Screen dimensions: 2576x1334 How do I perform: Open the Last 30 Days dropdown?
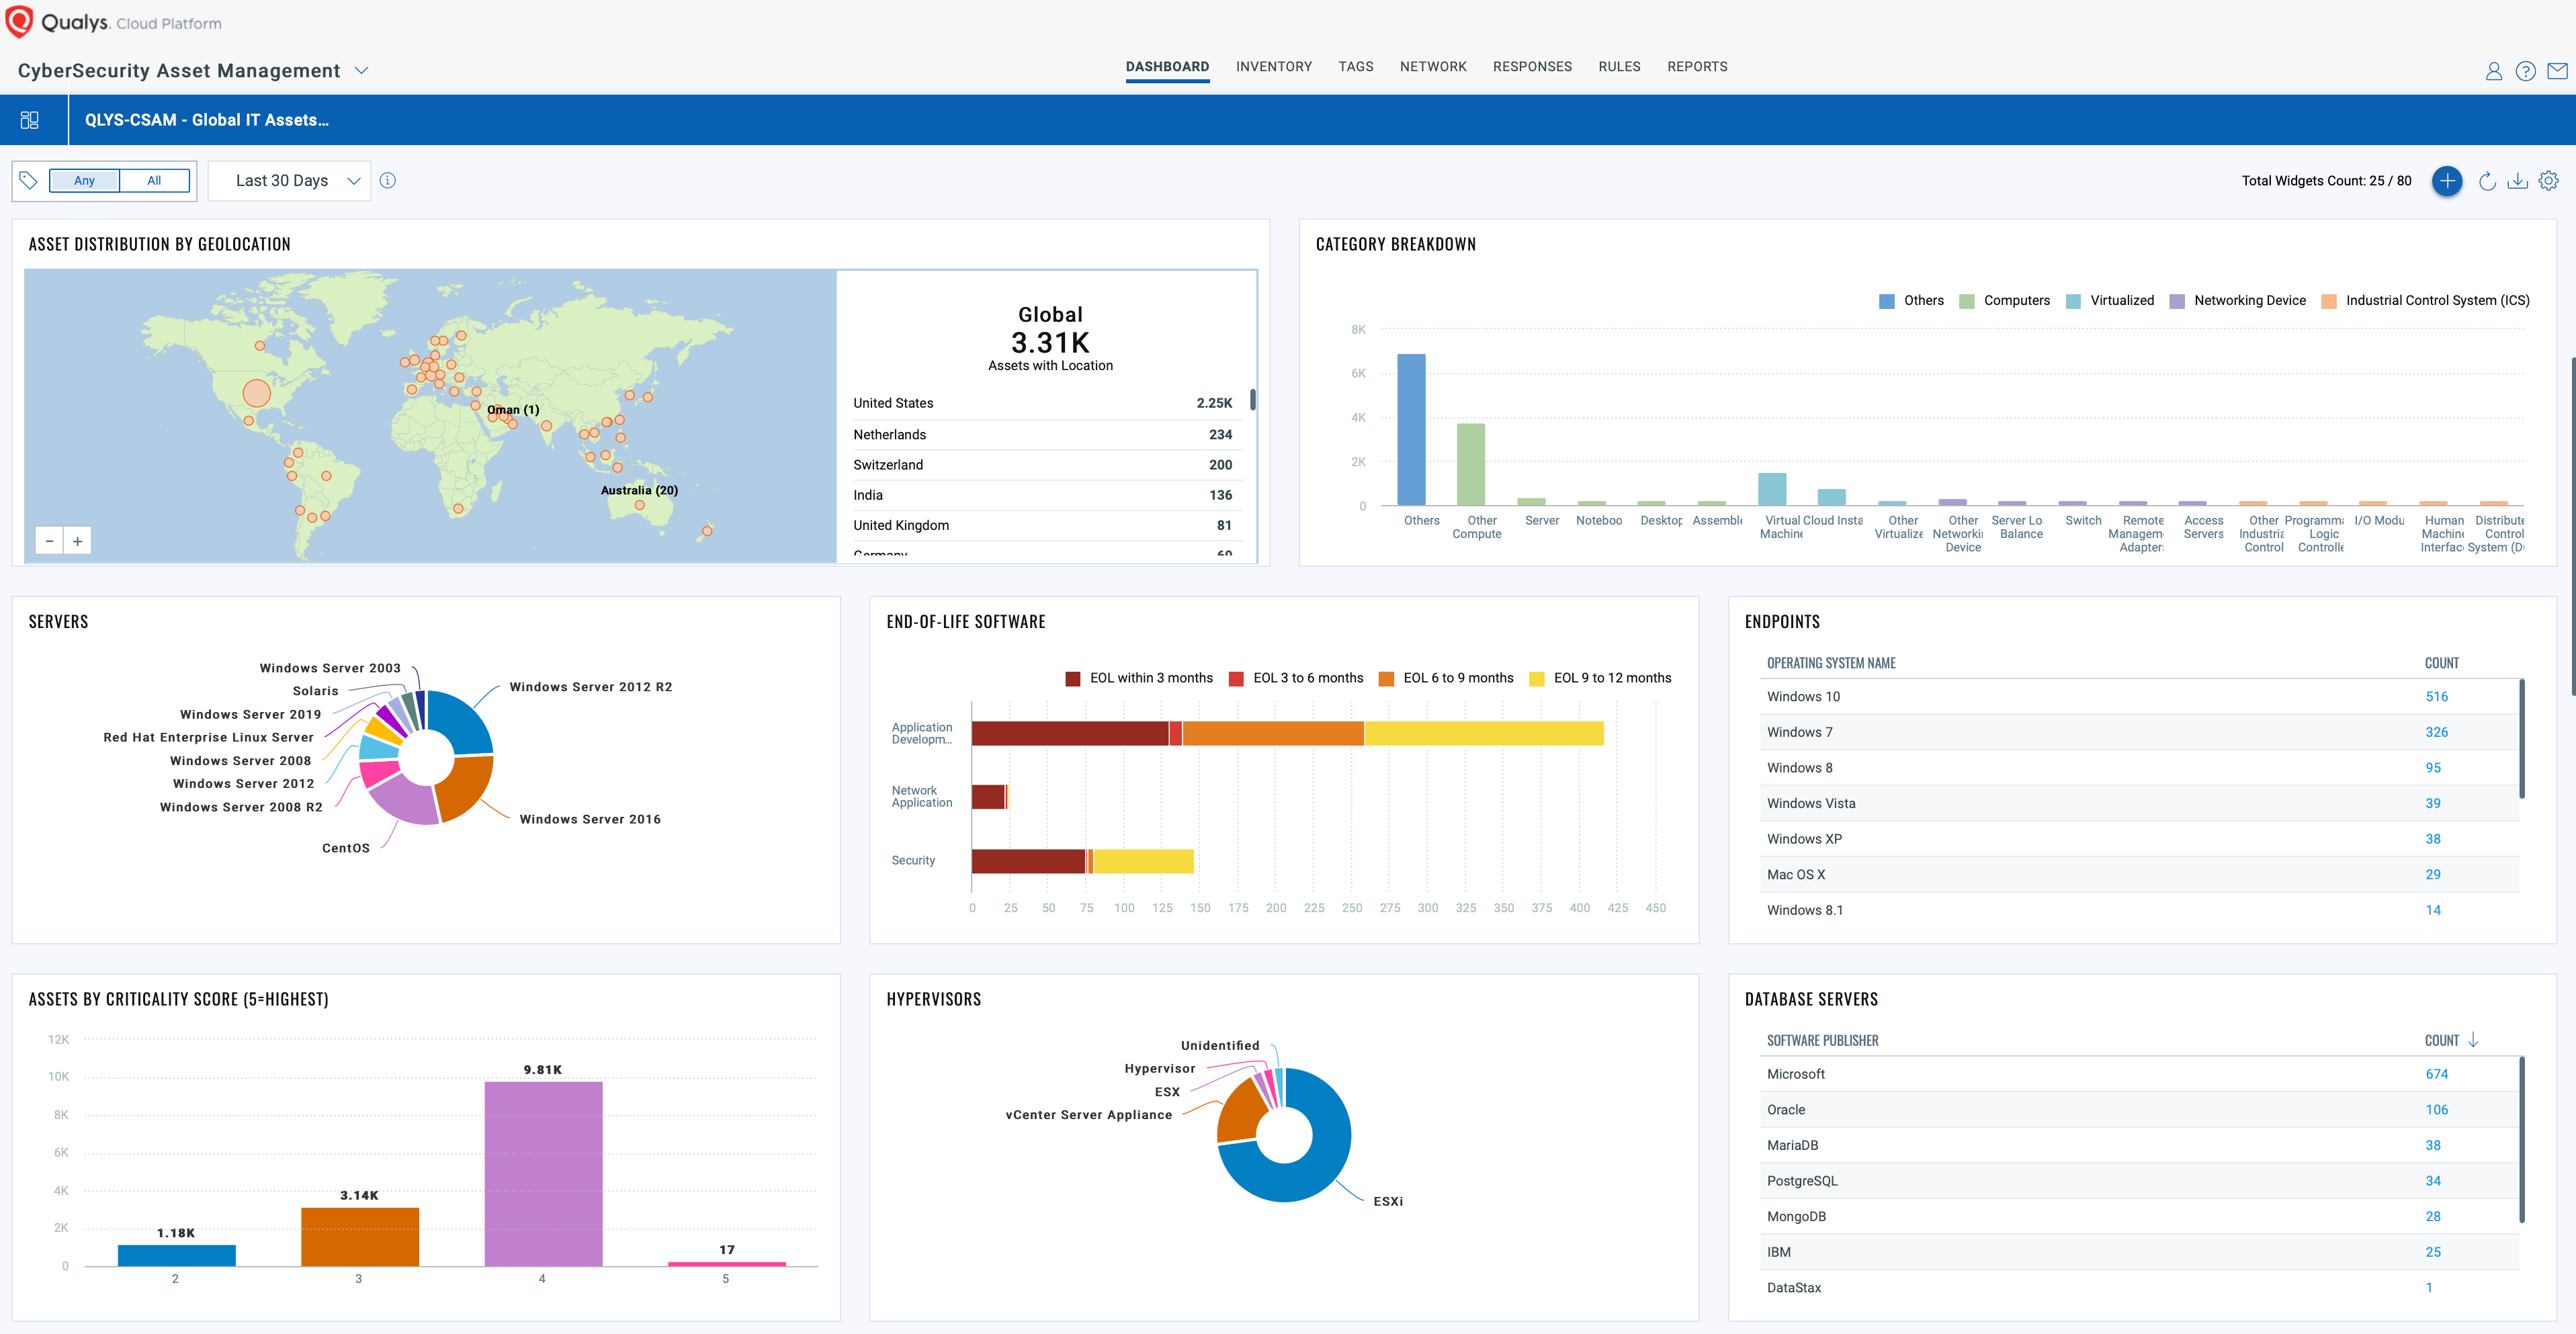click(289, 181)
